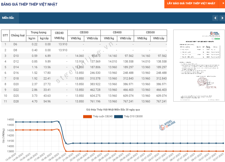Viewport: 225px width, 162px height.
Task: Click the Chủng loại column header
Action: [18, 36]
